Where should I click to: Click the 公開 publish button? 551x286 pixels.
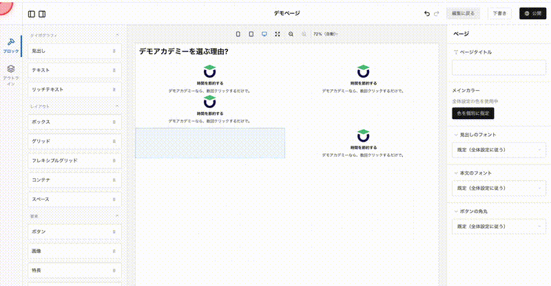tap(532, 13)
